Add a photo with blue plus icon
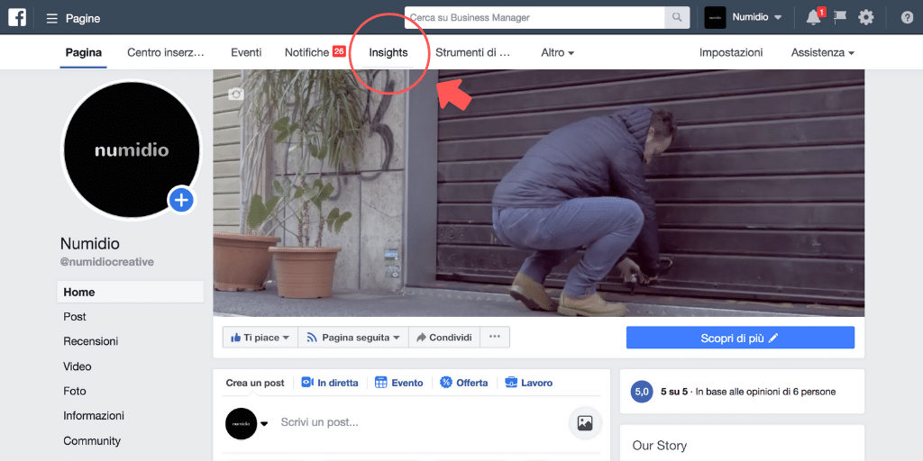This screenshot has width=923, height=461. [x=181, y=201]
